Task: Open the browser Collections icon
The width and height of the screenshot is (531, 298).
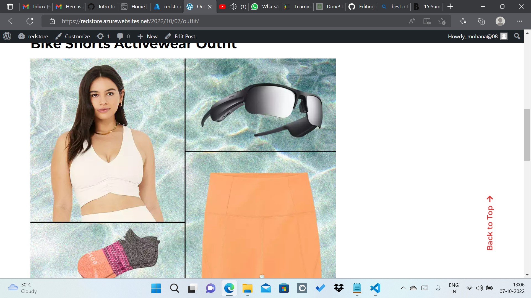Action: click(x=481, y=21)
